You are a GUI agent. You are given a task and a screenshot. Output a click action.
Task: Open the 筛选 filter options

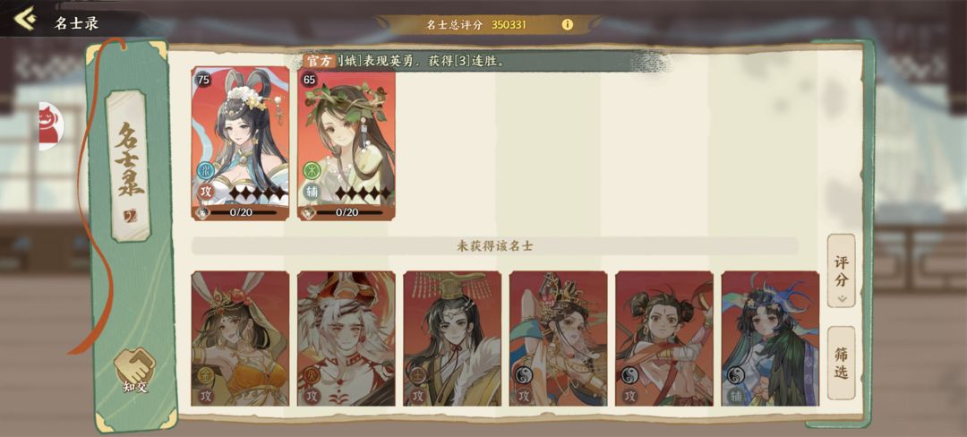pos(841,363)
